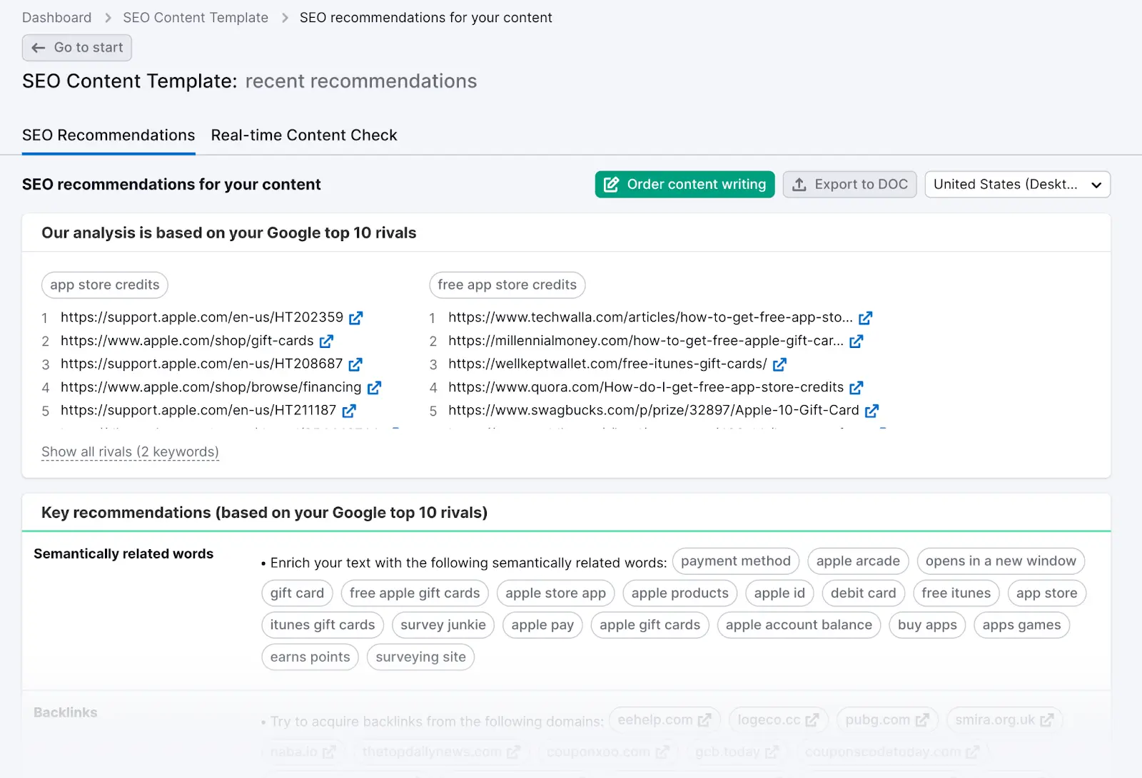Go to Dashboard via the breadcrumb link
Screen dimensions: 1142x778
(x=56, y=17)
